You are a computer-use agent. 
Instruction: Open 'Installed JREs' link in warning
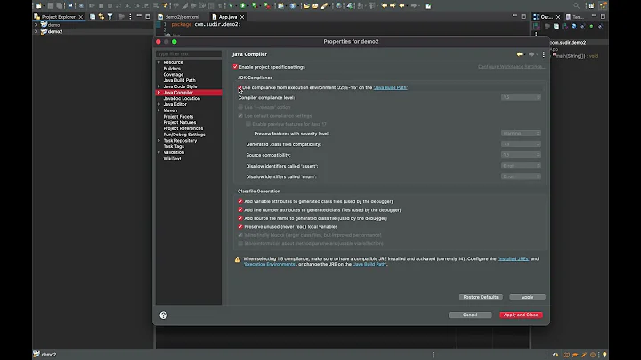pyautogui.click(x=514, y=259)
